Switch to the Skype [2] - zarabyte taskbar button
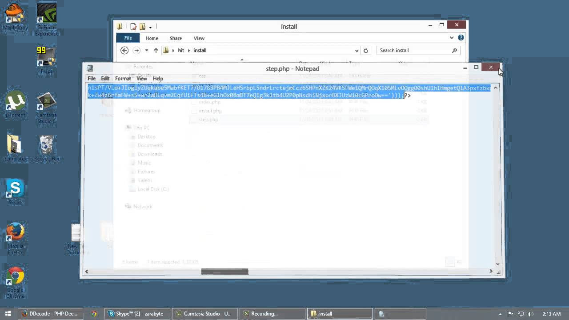569x320 pixels. tap(138, 314)
